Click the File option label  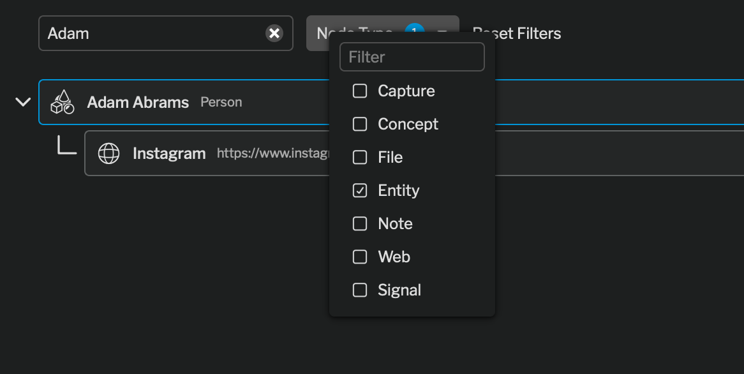[x=390, y=158]
